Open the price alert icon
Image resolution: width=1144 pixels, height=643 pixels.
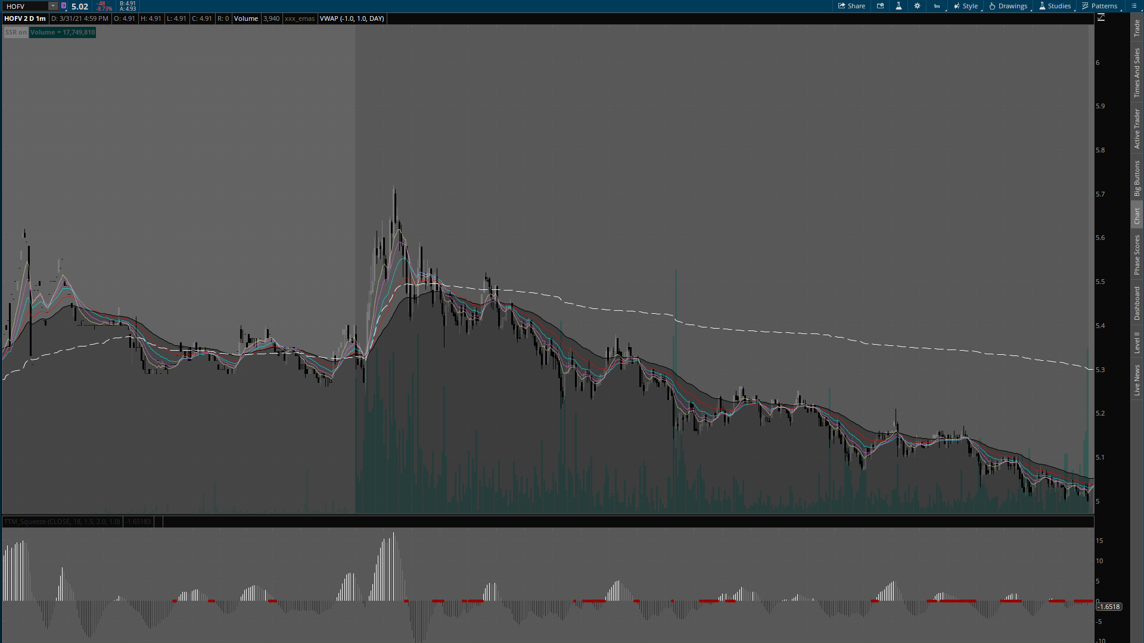click(880, 6)
